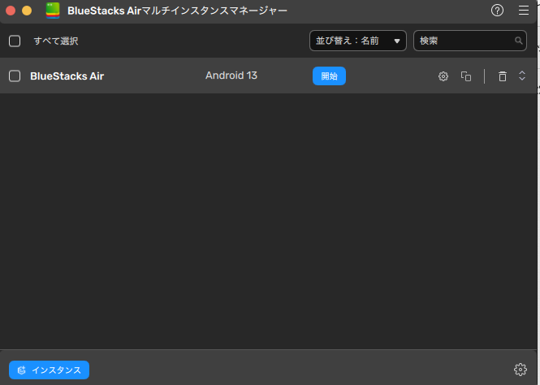The height and width of the screenshot is (385, 540).
Task: Click the magnifier icon in search box
Action: [518, 41]
